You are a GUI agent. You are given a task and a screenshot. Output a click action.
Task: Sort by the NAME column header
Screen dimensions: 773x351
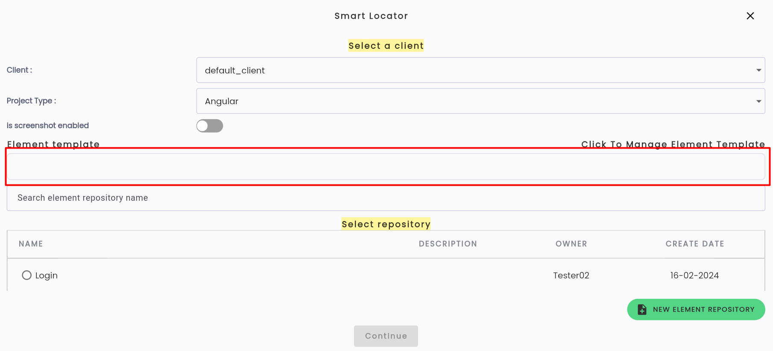pos(31,244)
